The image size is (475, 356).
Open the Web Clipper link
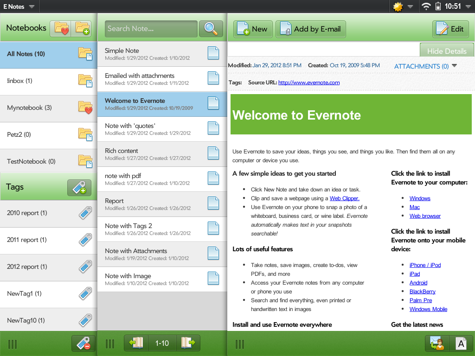tap(345, 198)
